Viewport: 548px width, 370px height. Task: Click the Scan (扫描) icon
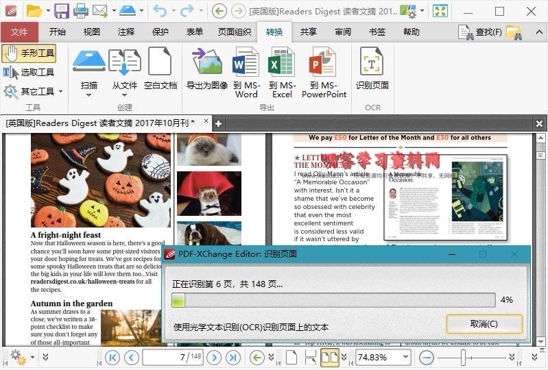coord(88,62)
